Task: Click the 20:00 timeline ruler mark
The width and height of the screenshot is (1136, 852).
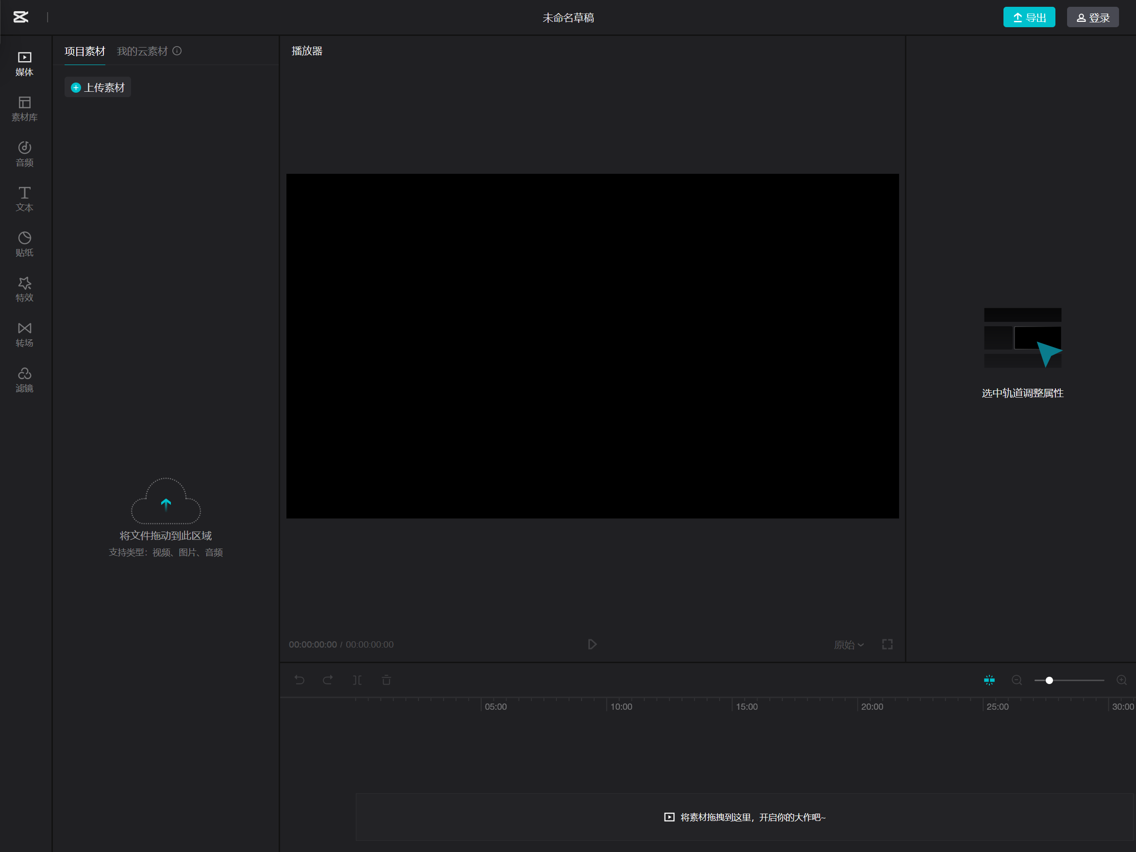Action: point(872,707)
